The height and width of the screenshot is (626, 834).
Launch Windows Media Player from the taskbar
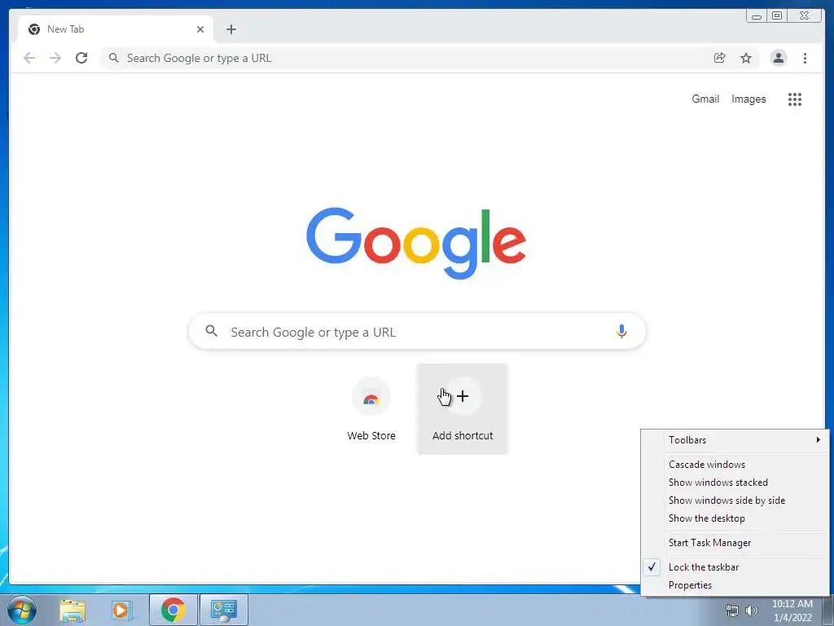121,610
